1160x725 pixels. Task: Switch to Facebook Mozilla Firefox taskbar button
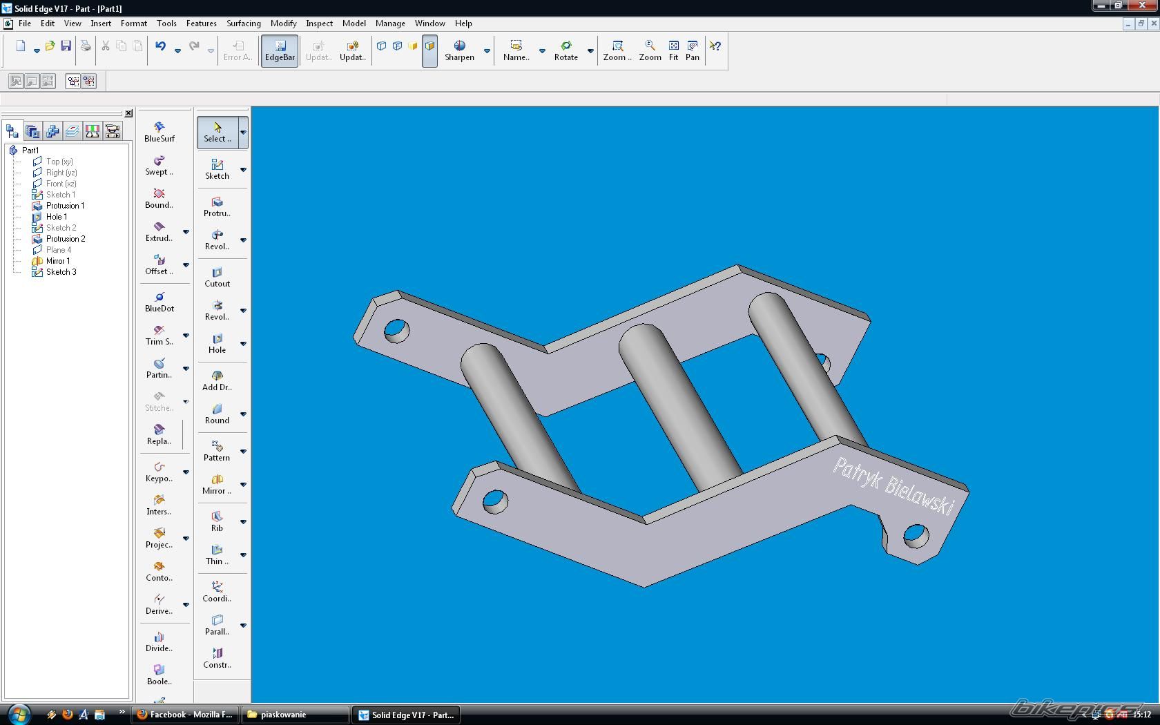pos(184,715)
